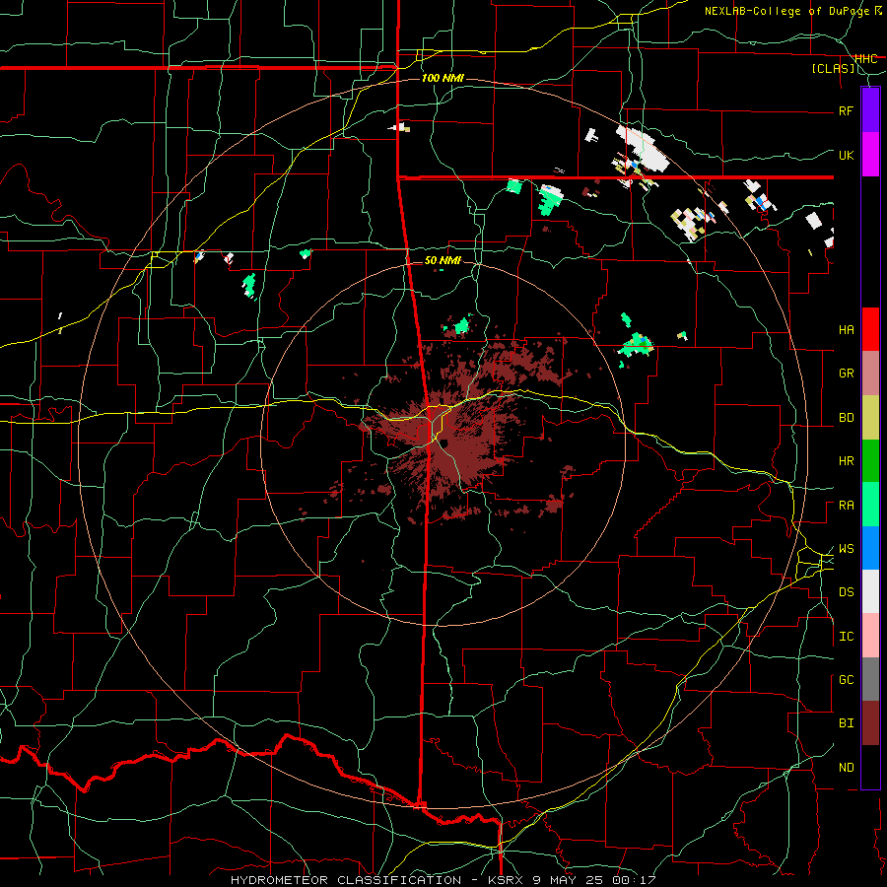Click the [CLAS] units label

point(833,69)
